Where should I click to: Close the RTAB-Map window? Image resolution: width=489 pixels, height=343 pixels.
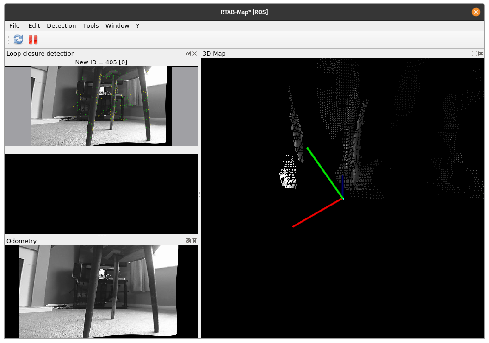(476, 12)
